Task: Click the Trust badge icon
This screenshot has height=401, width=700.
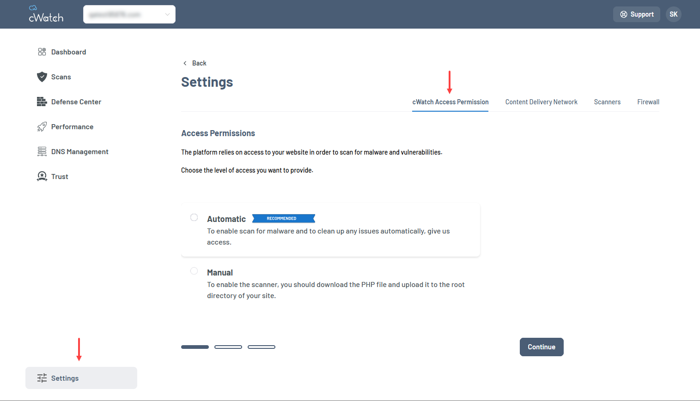Action: (42, 176)
